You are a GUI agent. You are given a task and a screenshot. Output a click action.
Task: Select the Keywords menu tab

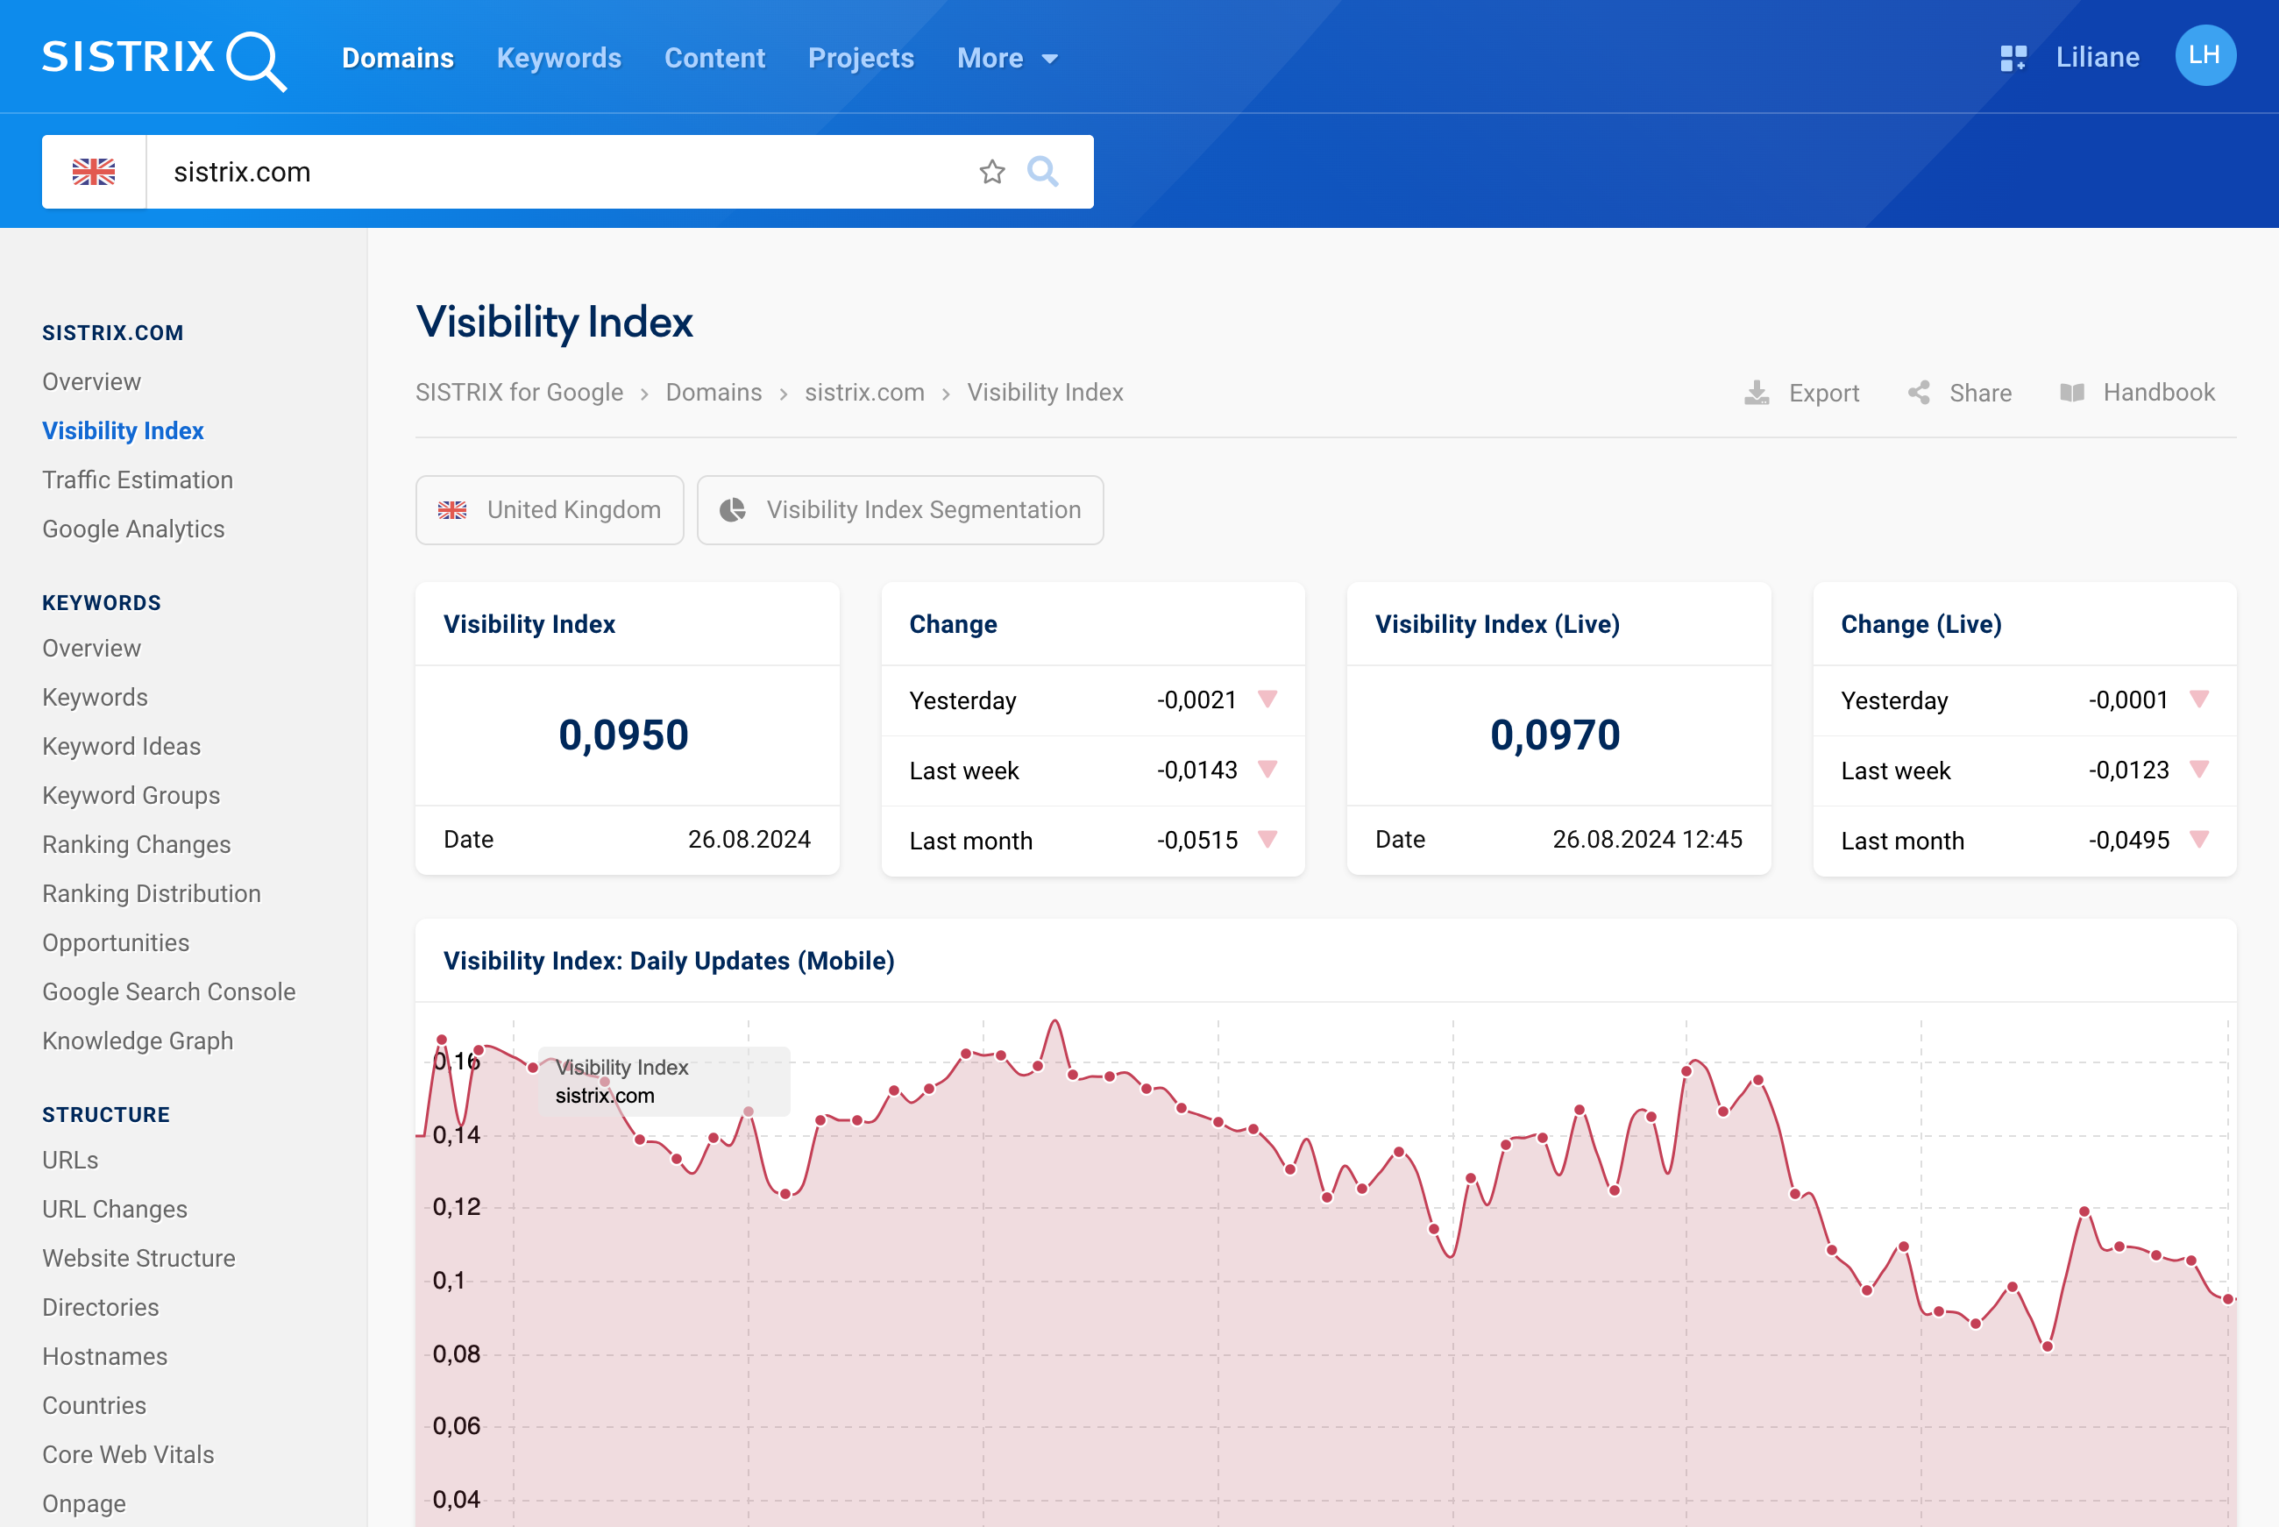[x=558, y=56]
